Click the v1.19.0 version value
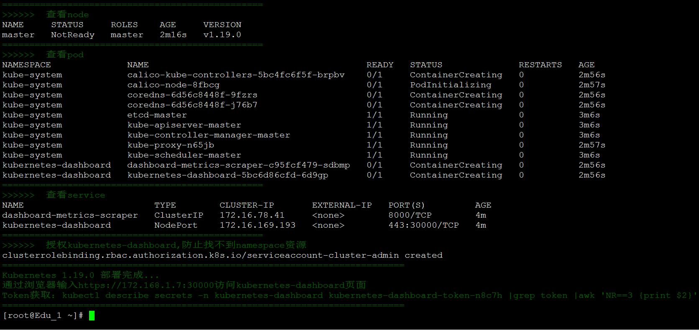Image resolution: width=699 pixels, height=330 pixels. pyautogui.click(x=222, y=35)
